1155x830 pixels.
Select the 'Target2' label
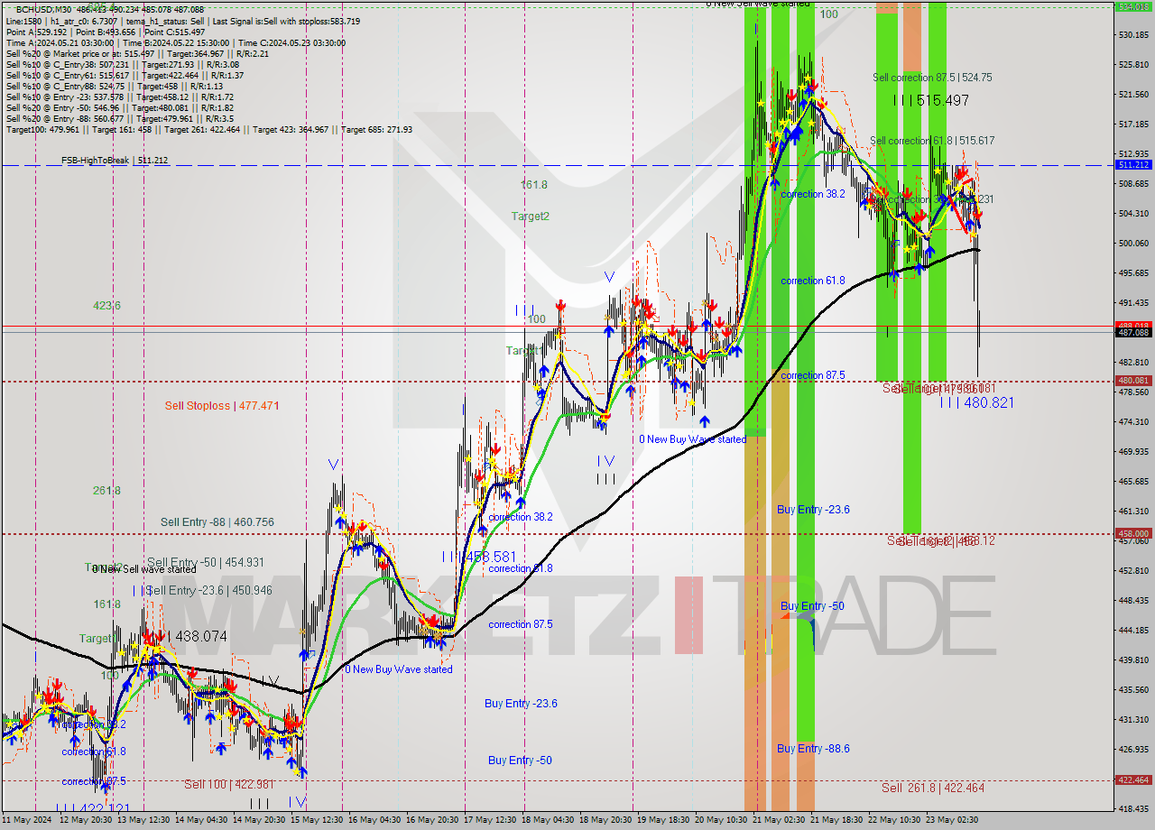click(531, 217)
